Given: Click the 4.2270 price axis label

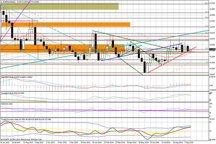Looking at the screenshot, I should 212,39.
